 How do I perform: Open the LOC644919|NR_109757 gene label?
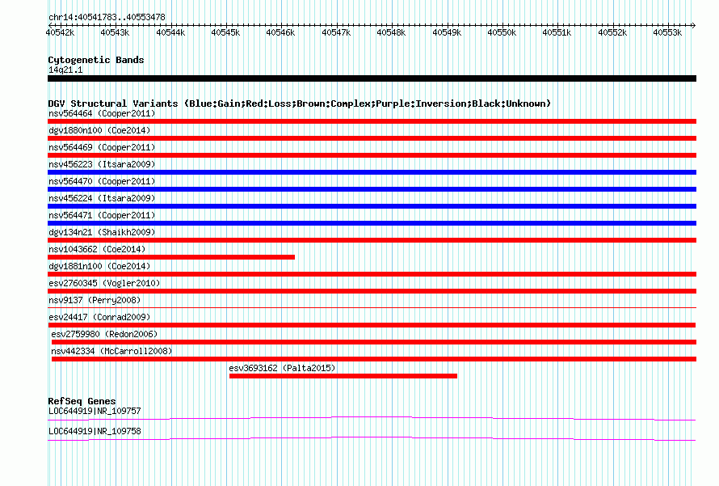point(95,411)
